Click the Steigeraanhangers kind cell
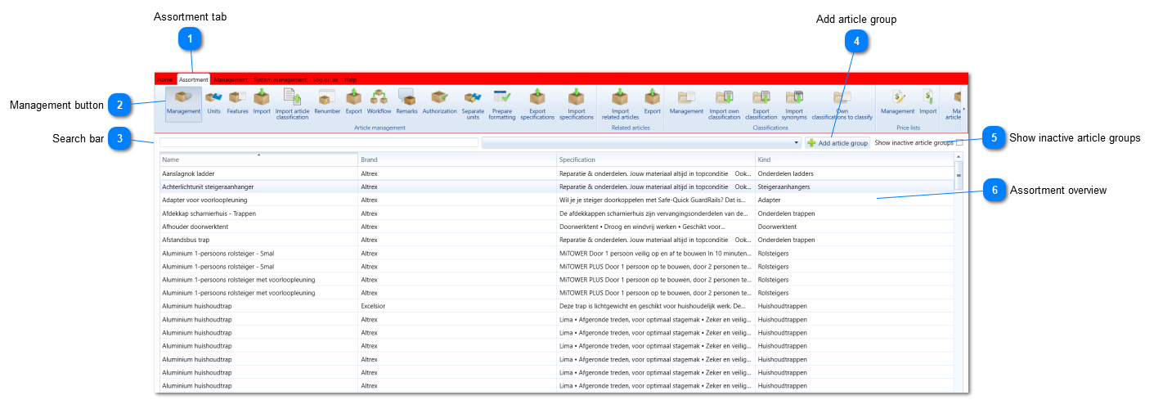 click(x=854, y=187)
